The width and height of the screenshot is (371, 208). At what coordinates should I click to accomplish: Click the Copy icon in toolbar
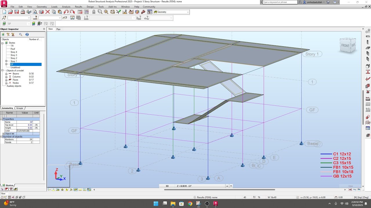tap(54, 12)
